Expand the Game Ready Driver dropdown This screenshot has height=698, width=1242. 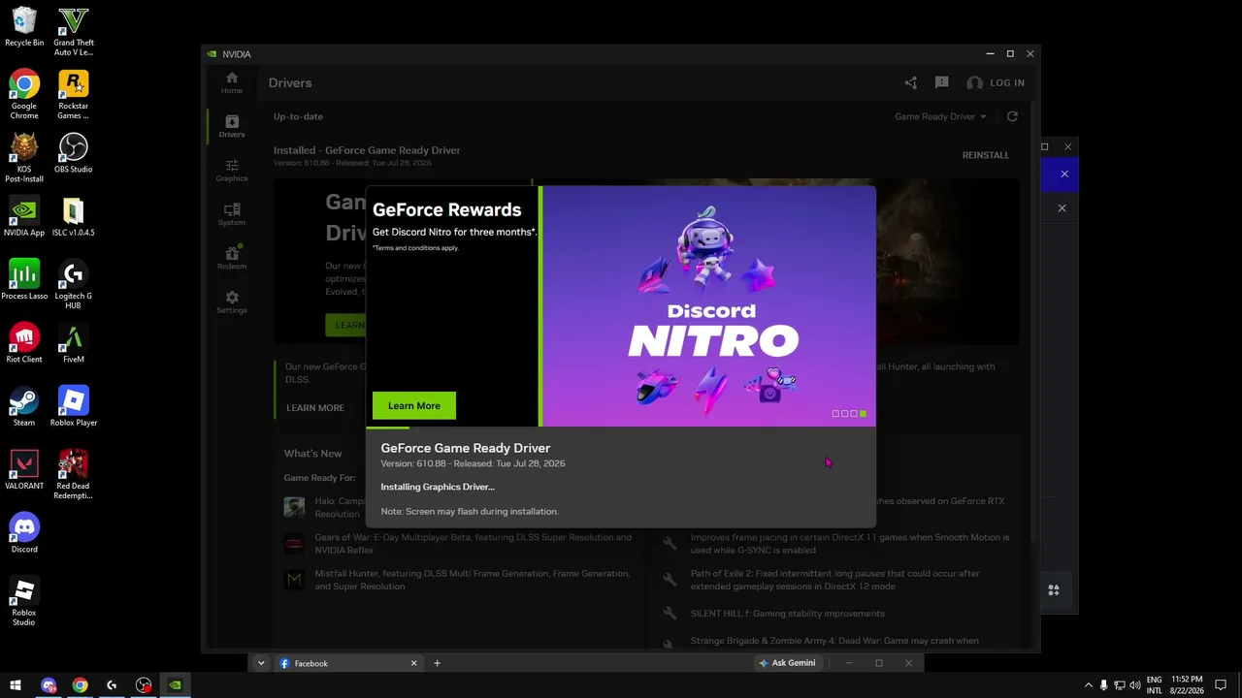point(940,116)
